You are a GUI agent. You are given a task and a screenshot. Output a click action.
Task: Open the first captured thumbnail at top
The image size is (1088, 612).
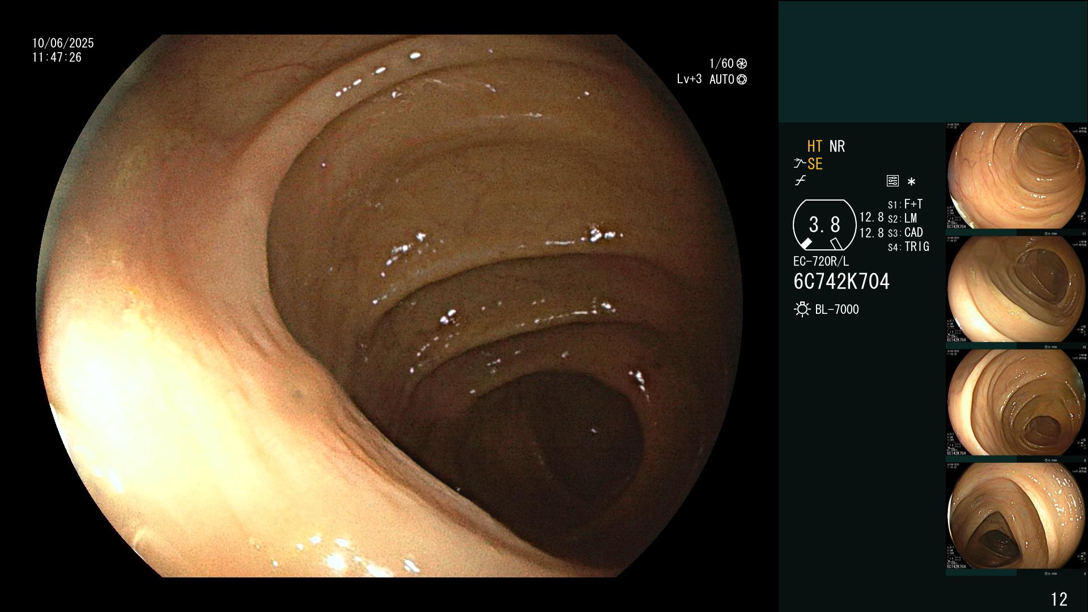(1017, 176)
